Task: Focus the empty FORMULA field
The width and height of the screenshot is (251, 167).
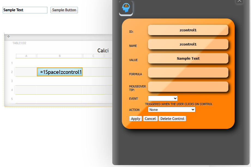Action: (x=188, y=72)
